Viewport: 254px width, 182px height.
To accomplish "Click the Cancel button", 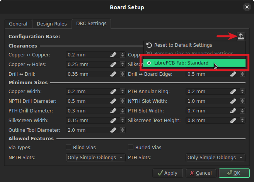I will coord(201,173).
